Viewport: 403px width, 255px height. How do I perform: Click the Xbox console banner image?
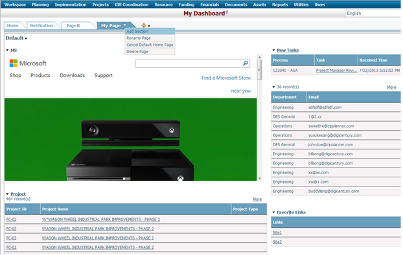131,139
